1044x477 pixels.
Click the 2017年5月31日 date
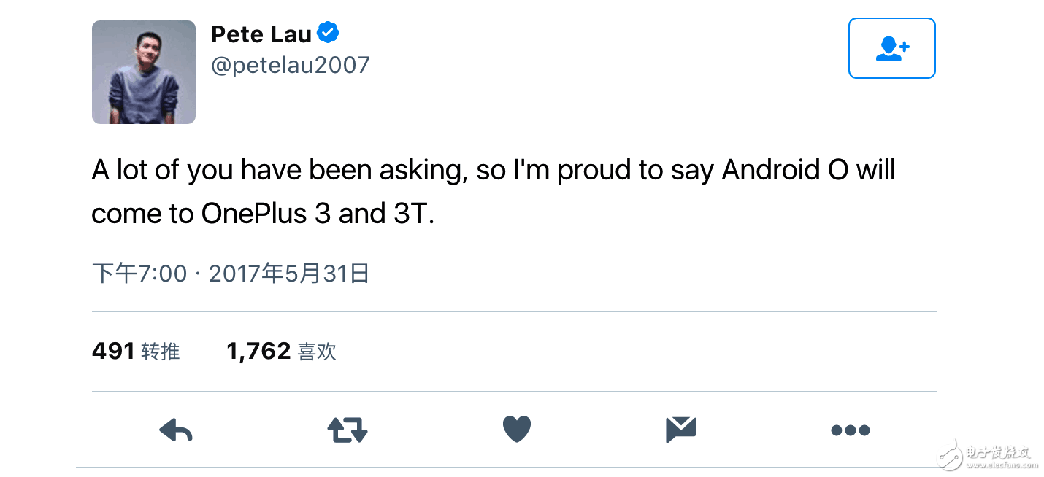point(289,274)
